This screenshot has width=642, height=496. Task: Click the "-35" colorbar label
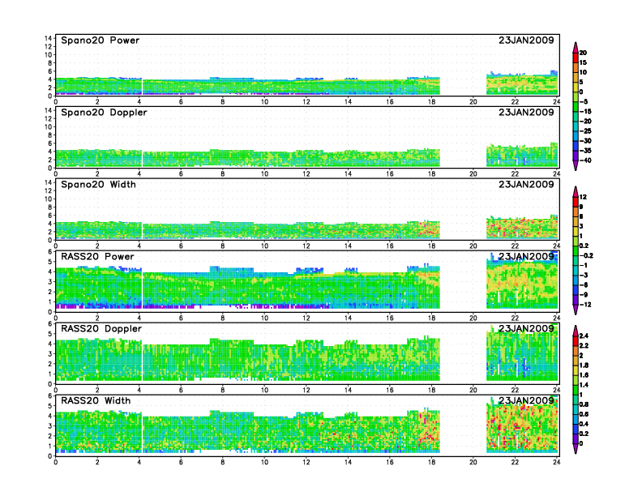(x=585, y=151)
